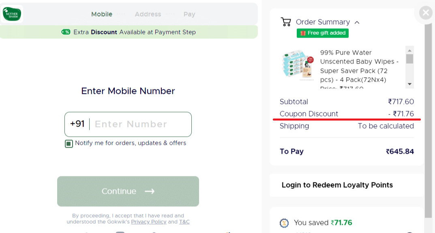Click the savings coin icon

284,223
